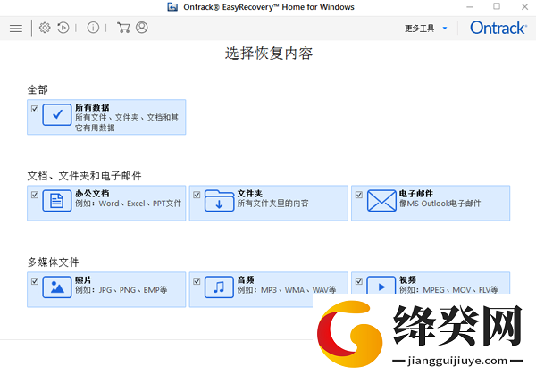Click the 所有数据 card title

pyautogui.click(x=92, y=107)
